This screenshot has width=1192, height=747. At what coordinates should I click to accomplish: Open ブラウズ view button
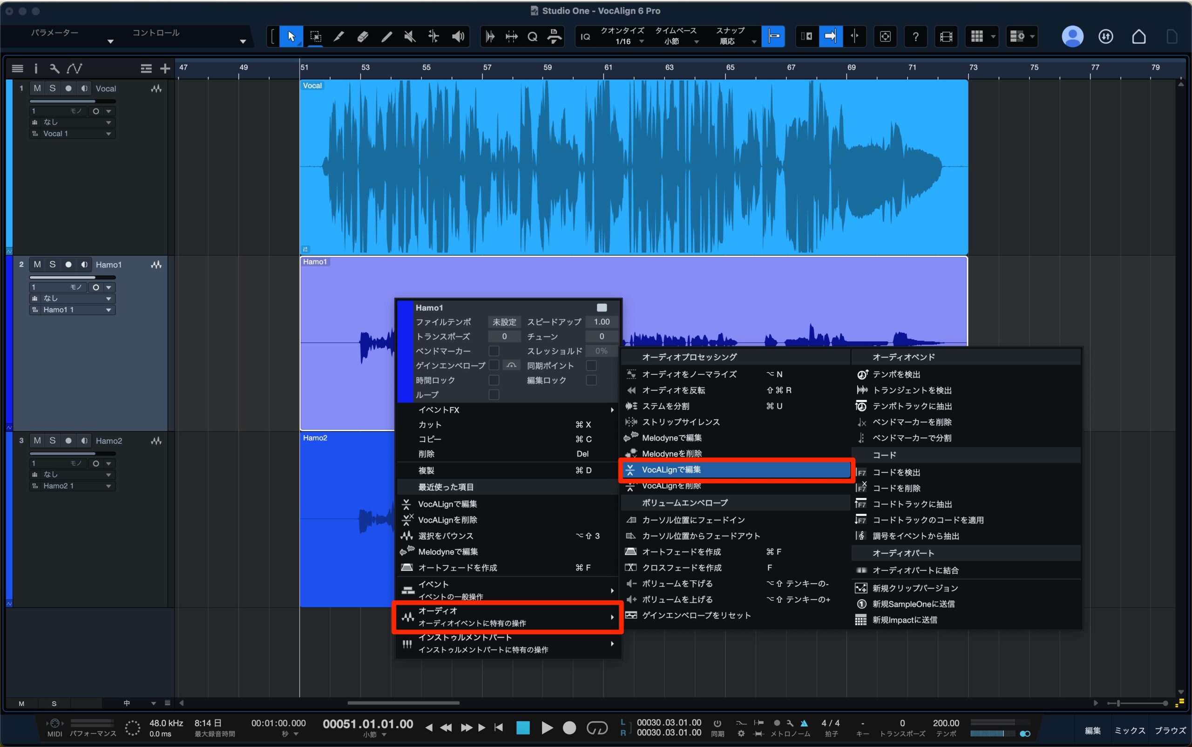1170,731
